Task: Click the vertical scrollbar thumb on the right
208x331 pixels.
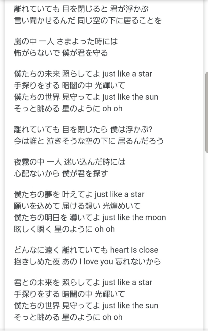Action: click(x=206, y=112)
